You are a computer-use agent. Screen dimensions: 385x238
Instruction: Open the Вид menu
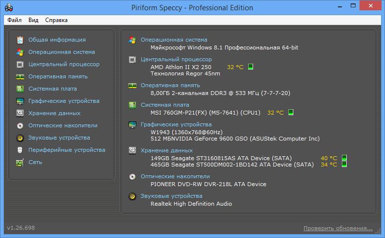coord(33,20)
